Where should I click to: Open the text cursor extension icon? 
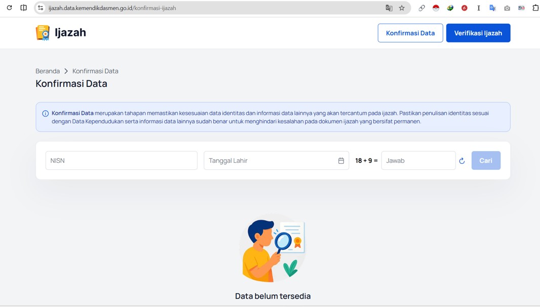[x=478, y=8]
